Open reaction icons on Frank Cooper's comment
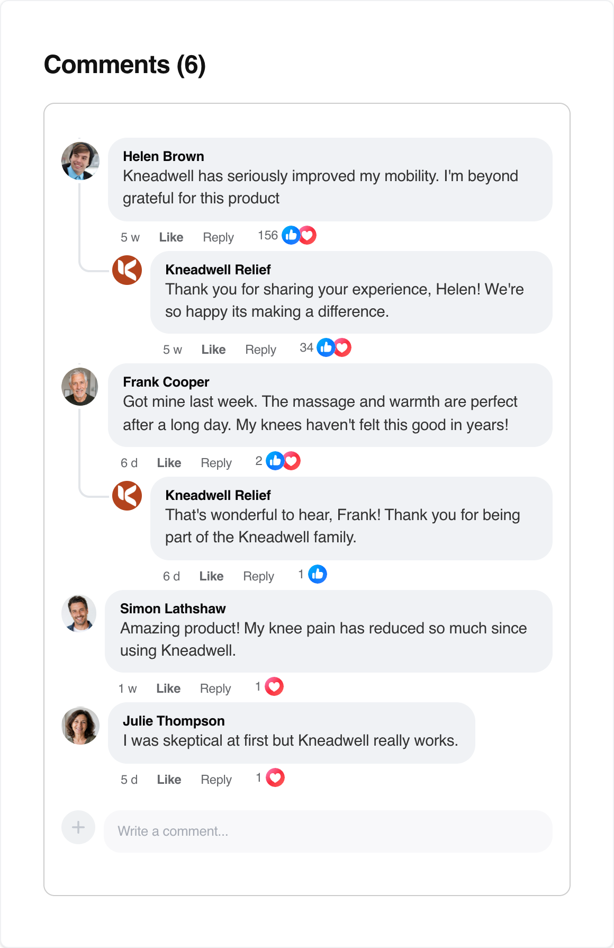This screenshot has height=948, width=614. point(283,461)
